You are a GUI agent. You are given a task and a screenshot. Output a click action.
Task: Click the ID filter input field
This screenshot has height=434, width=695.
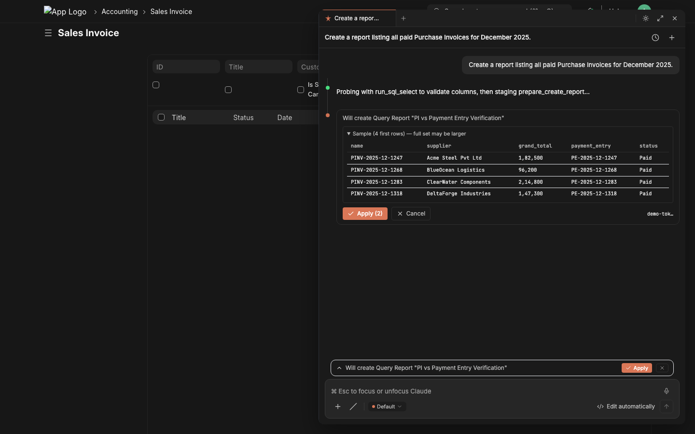[186, 67]
